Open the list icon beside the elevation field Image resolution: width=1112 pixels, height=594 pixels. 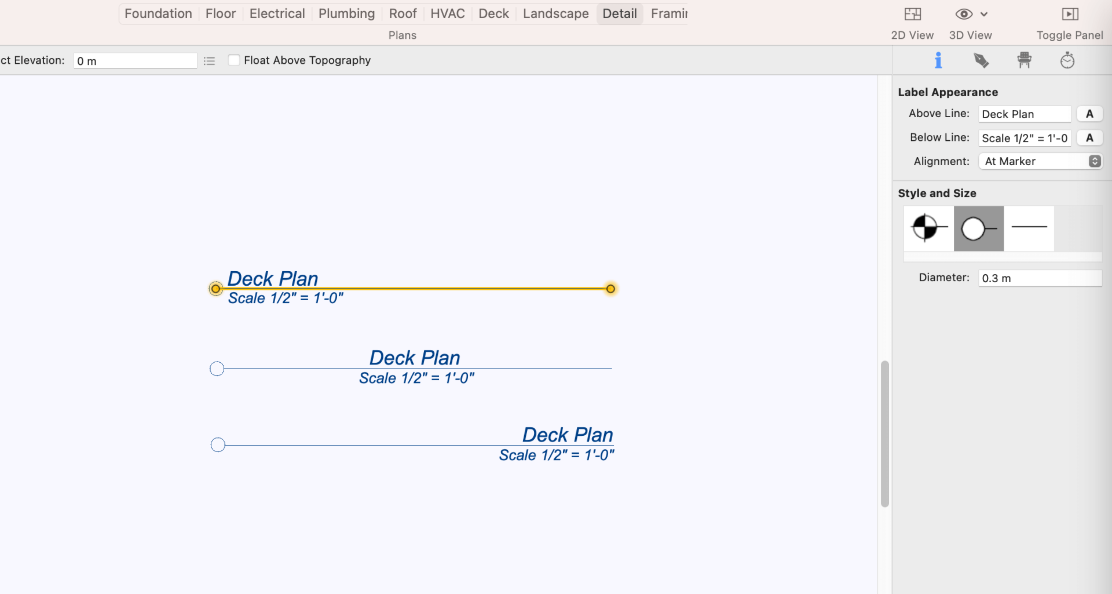[209, 60]
